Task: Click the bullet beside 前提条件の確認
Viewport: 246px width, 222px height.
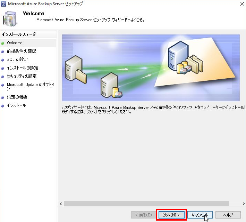Action: [2, 51]
